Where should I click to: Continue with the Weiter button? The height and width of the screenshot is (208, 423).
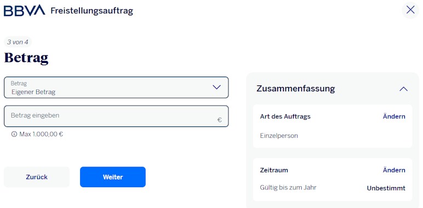pos(113,177)
